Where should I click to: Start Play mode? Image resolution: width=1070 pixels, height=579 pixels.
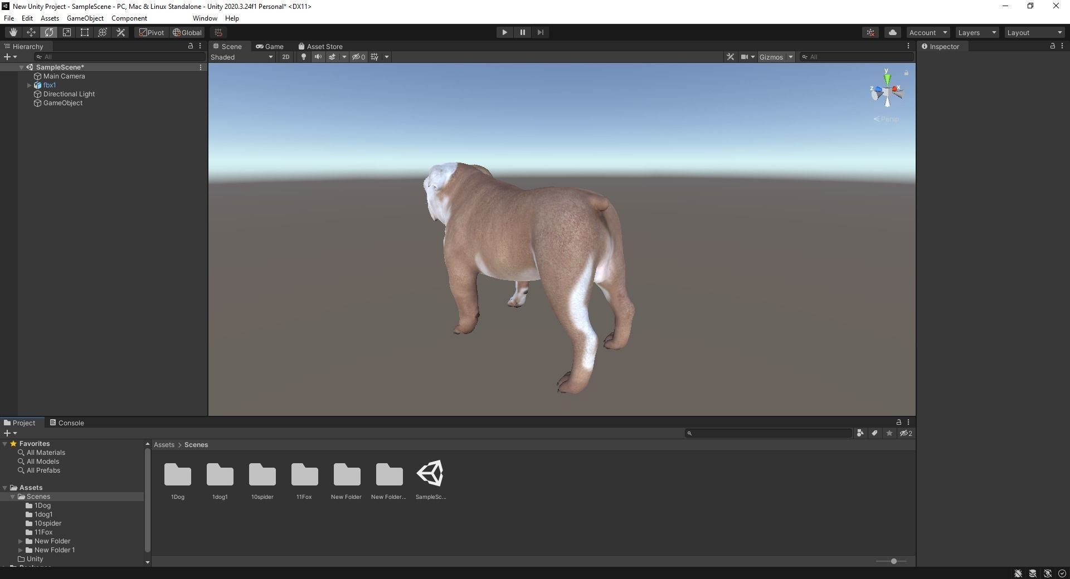504,32
